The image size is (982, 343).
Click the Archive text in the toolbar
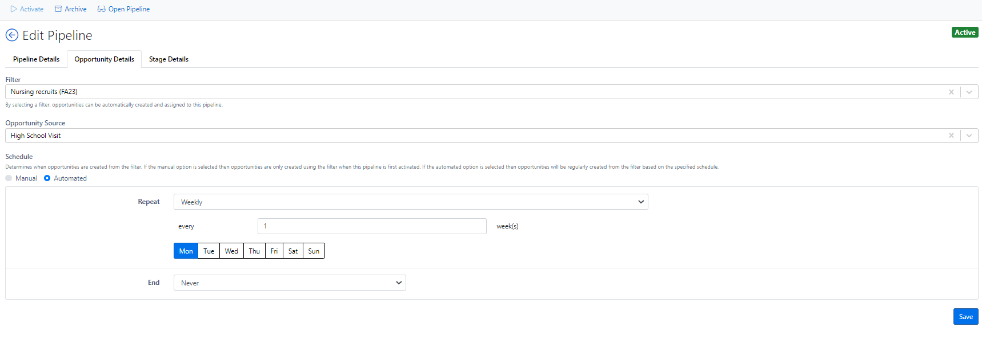[x=75, y=9]
